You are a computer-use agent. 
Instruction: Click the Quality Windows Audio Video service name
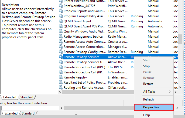point(84,31)
